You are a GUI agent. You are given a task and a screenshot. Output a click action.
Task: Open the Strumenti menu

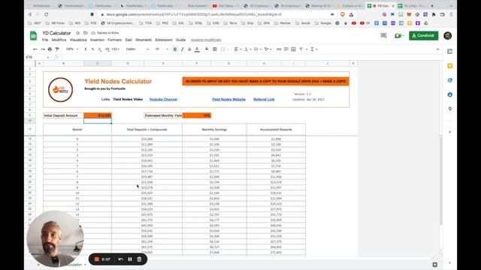pyautogui.click(x=144, y=40)
